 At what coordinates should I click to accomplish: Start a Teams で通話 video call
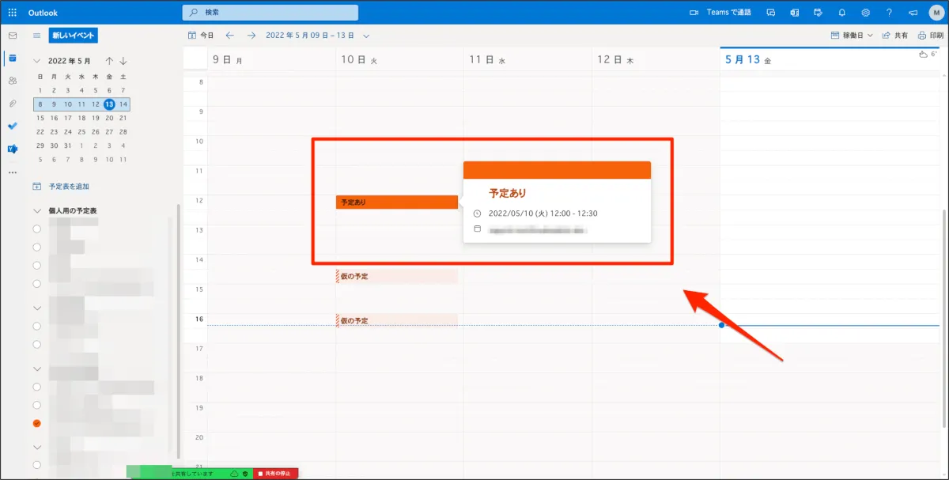(720, 13)
